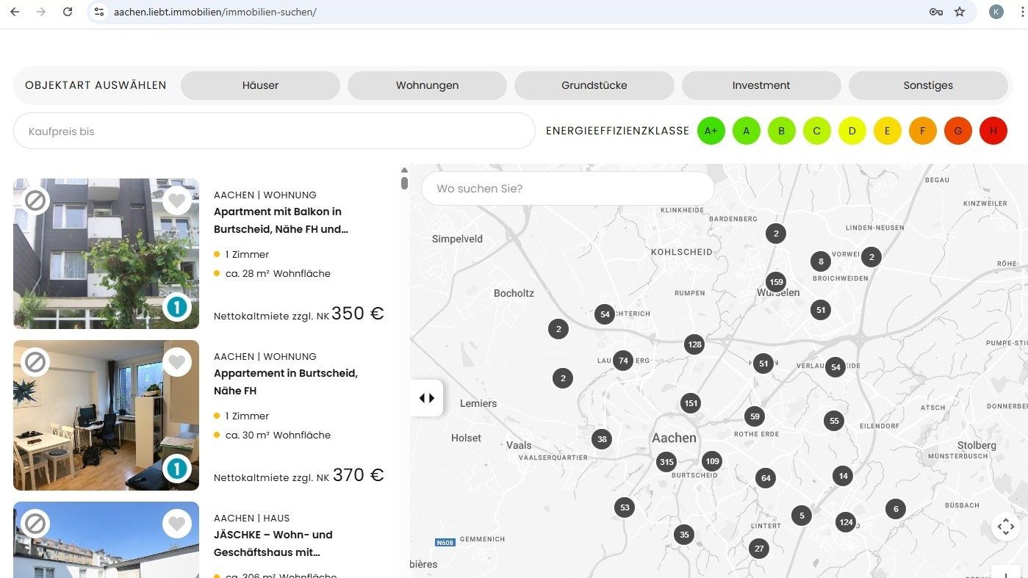Open map cluster 74
The height and width of the screenshot is (578, 1028).
coord(623,360)
